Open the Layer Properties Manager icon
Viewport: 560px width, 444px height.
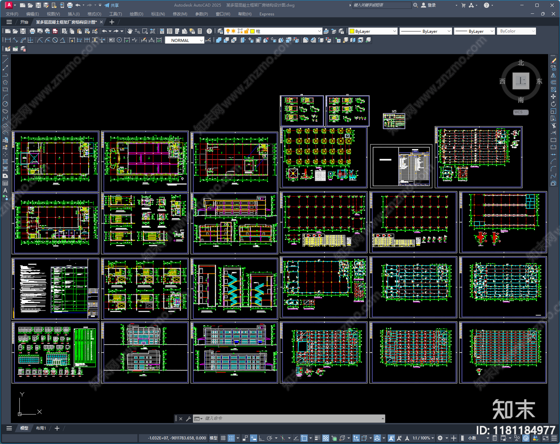tap(220, 31)
